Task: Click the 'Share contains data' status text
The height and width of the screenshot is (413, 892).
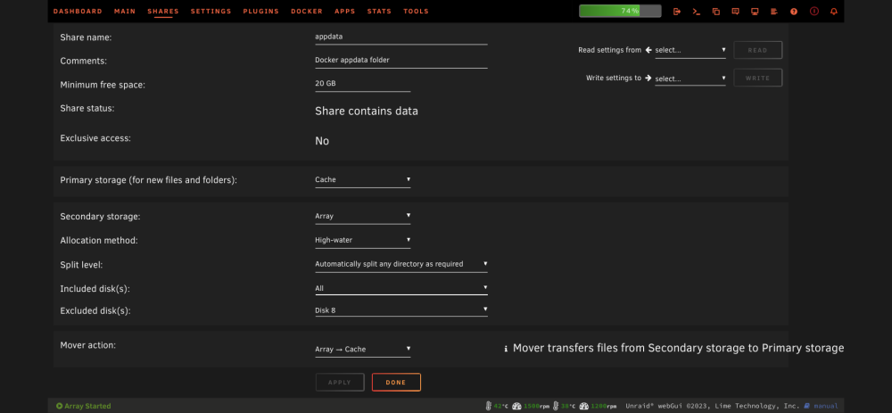Action: click(367, 112)
